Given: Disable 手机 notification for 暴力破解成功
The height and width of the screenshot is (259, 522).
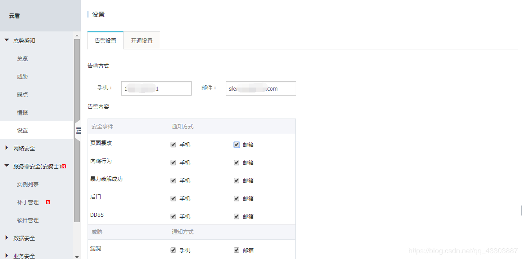Looking at the screenshot, I should coord(173,180).
